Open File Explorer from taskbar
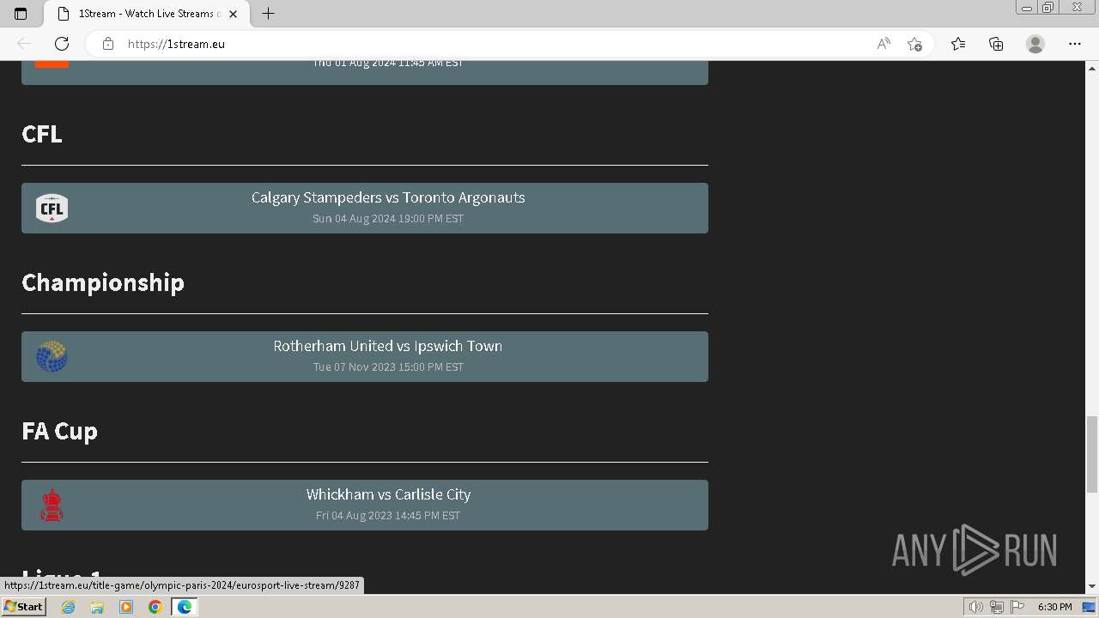Screen dimensions: 1099x618 (97, 607)
